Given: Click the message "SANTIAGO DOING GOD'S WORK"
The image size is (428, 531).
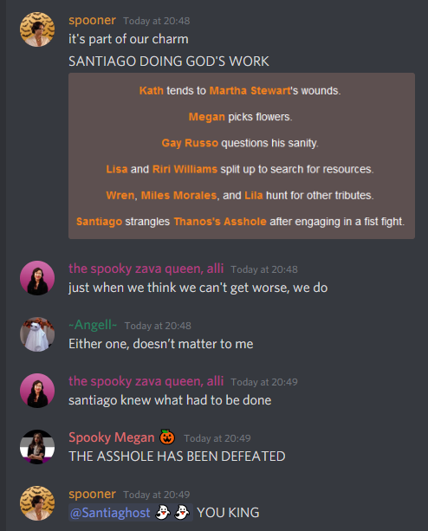Looking at the screenshot, I should [x=169, y=62].
